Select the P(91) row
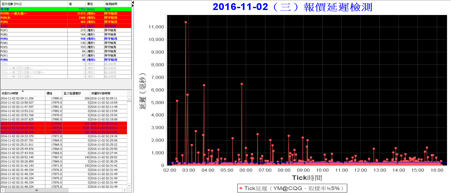The width and height of the screenshot is (451, 193). click(66, 55)
